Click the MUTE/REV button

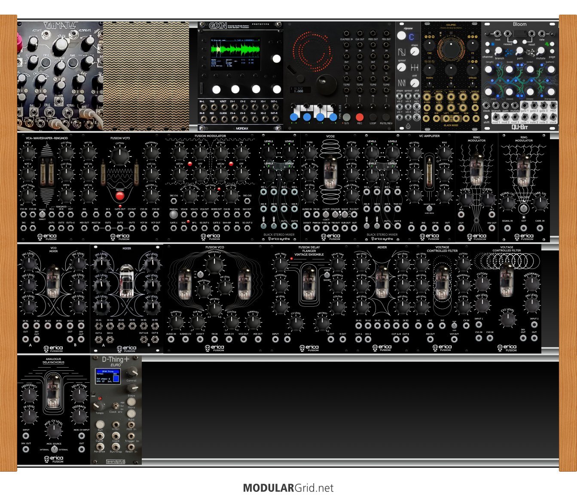click(386, 117)
